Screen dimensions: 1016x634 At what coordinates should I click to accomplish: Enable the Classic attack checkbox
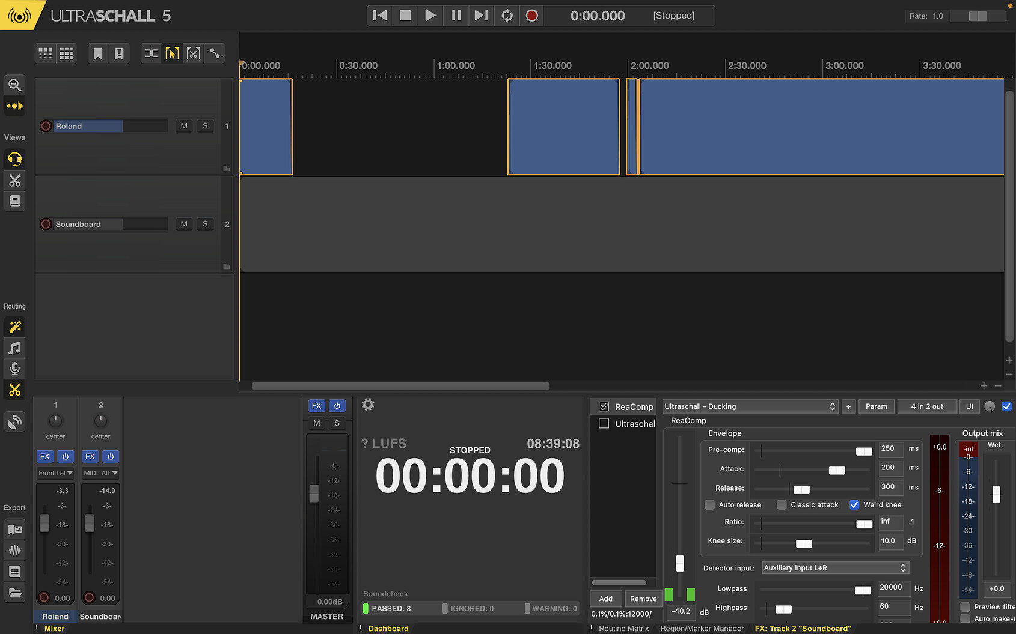pyautogui.click(x=782, y=505)
